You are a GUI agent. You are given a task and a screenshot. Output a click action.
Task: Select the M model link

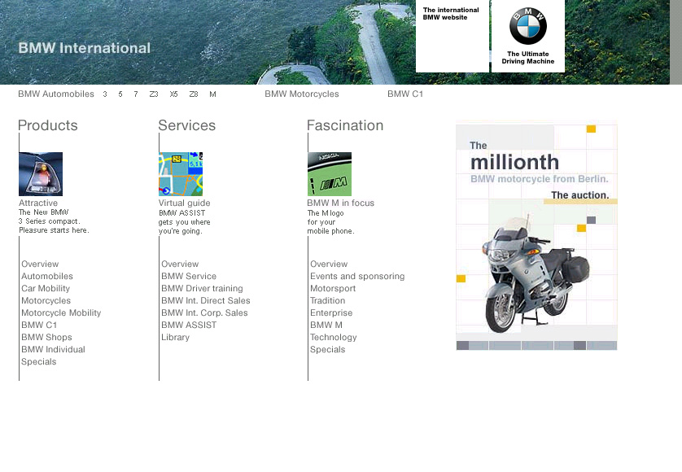coord(212,94)
